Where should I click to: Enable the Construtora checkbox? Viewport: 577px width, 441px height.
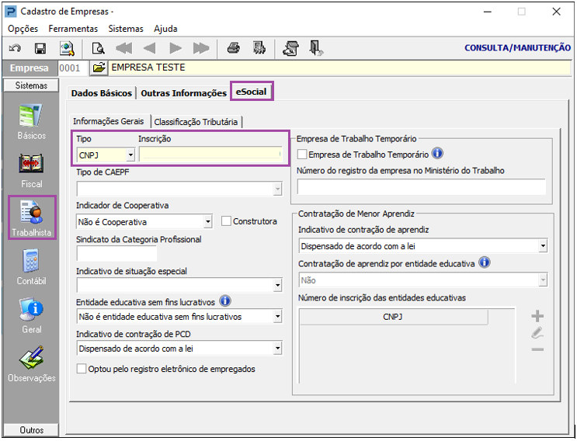(226, 221)
